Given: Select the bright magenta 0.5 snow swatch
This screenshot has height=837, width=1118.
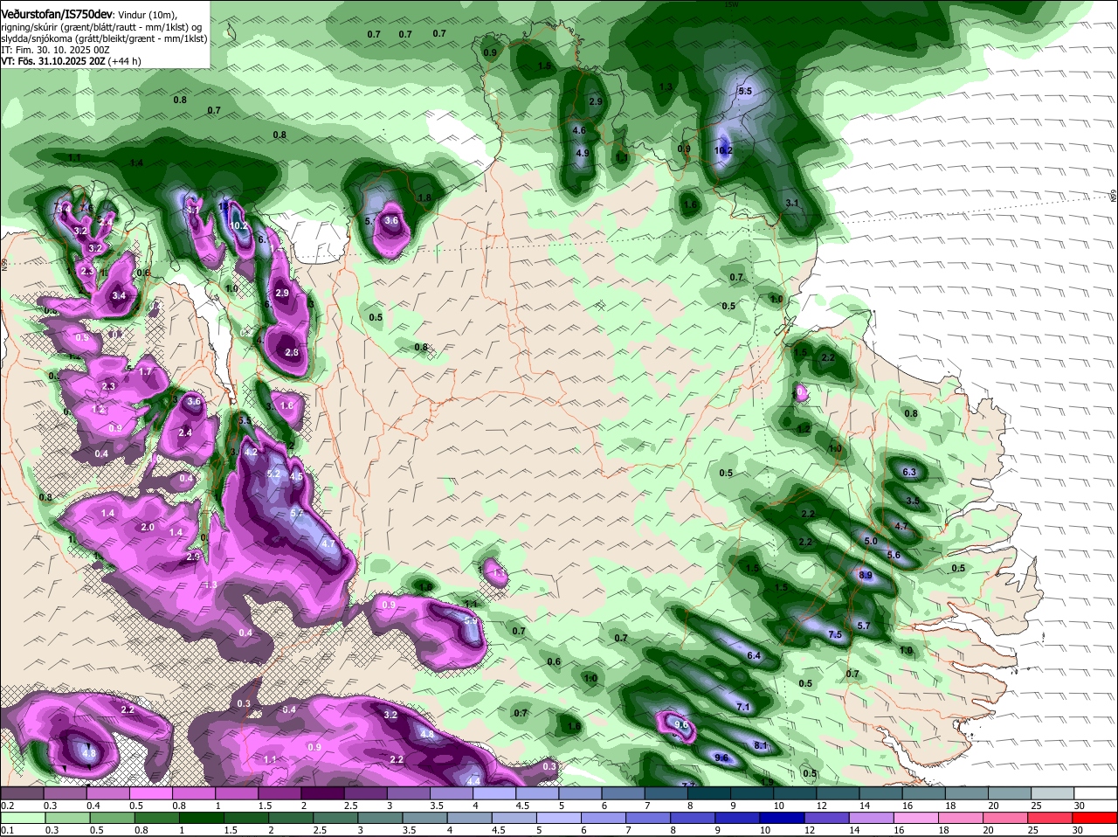Looking at the screenshot, I should pos(152,792).
